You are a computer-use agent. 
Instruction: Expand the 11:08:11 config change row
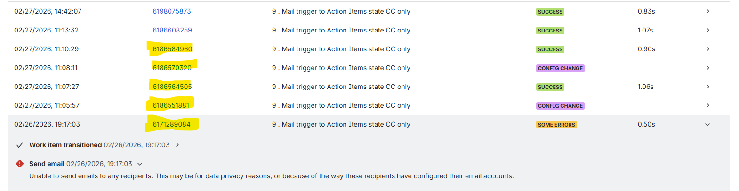[x=707, y=68]
